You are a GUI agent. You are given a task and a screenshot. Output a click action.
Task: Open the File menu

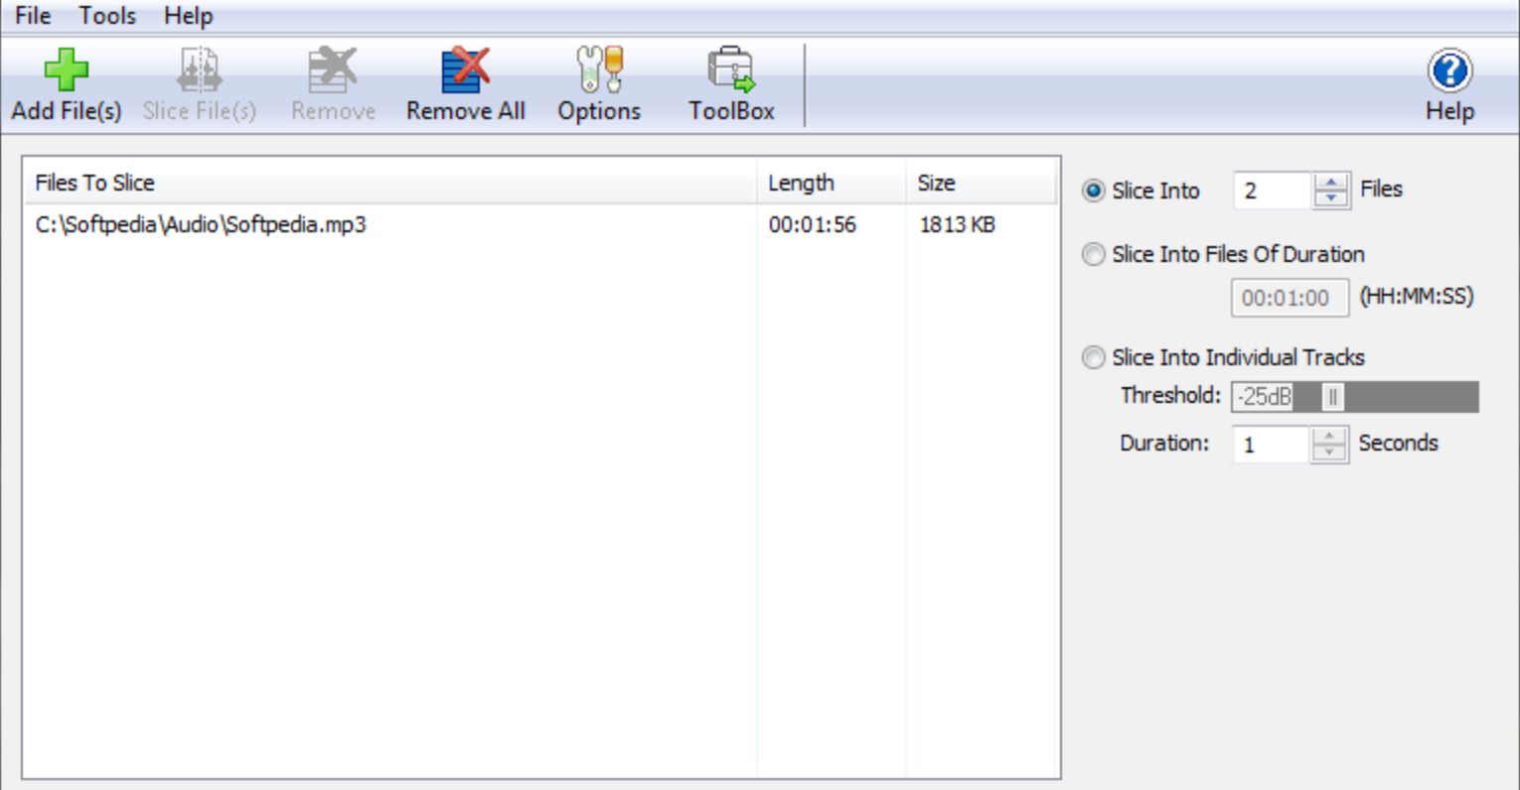[33, 16]
